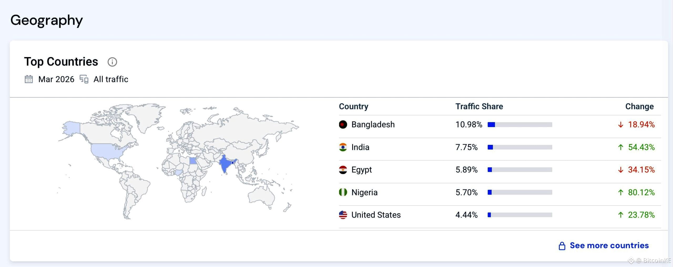Click the lock icon near See more countries

[562, 246]
